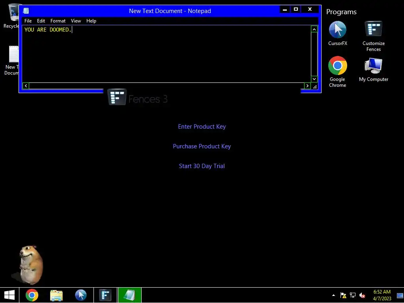Click Notepad window resize grip
This screenshot has width=404, height=303.
[315, 86]
